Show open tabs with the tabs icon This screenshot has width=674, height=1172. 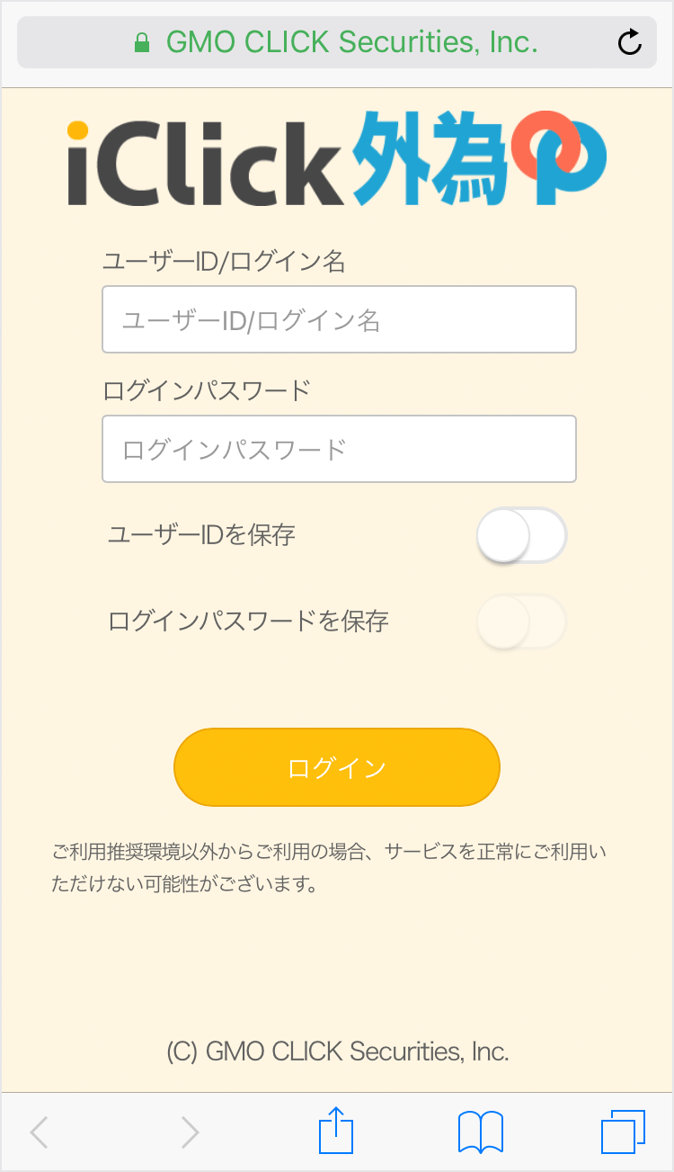623,1132
